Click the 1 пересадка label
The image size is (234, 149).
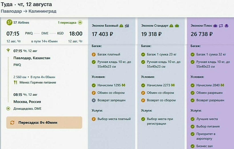(67, 23)
